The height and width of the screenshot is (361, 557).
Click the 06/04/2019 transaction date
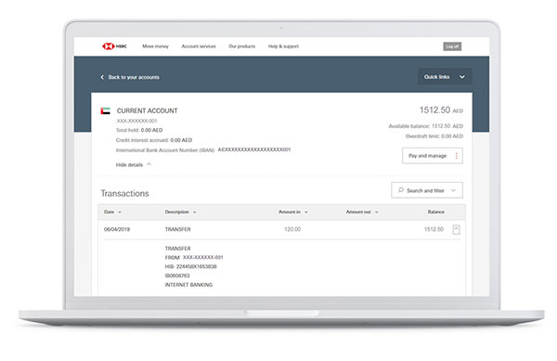tap(117, 229)
